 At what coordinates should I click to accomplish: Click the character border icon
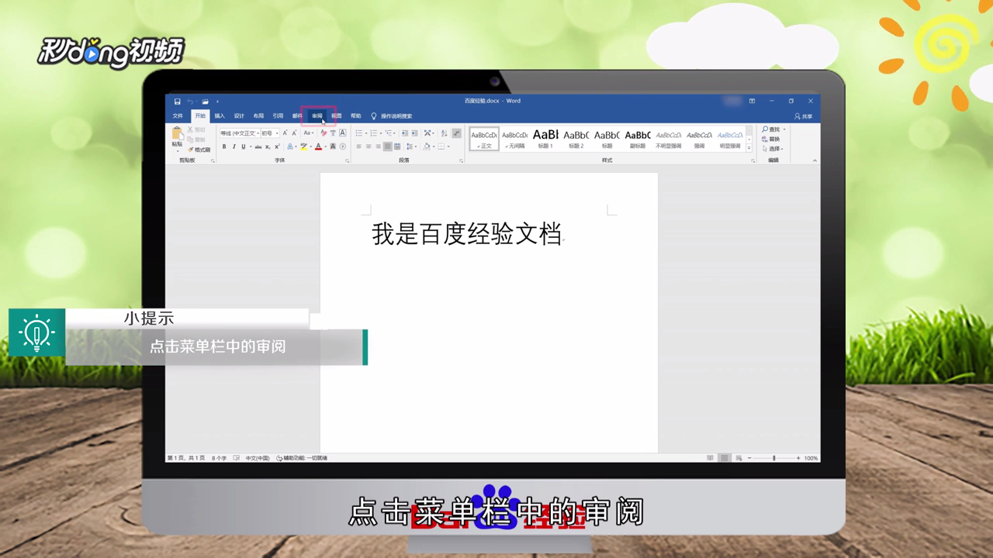[343, 133]
